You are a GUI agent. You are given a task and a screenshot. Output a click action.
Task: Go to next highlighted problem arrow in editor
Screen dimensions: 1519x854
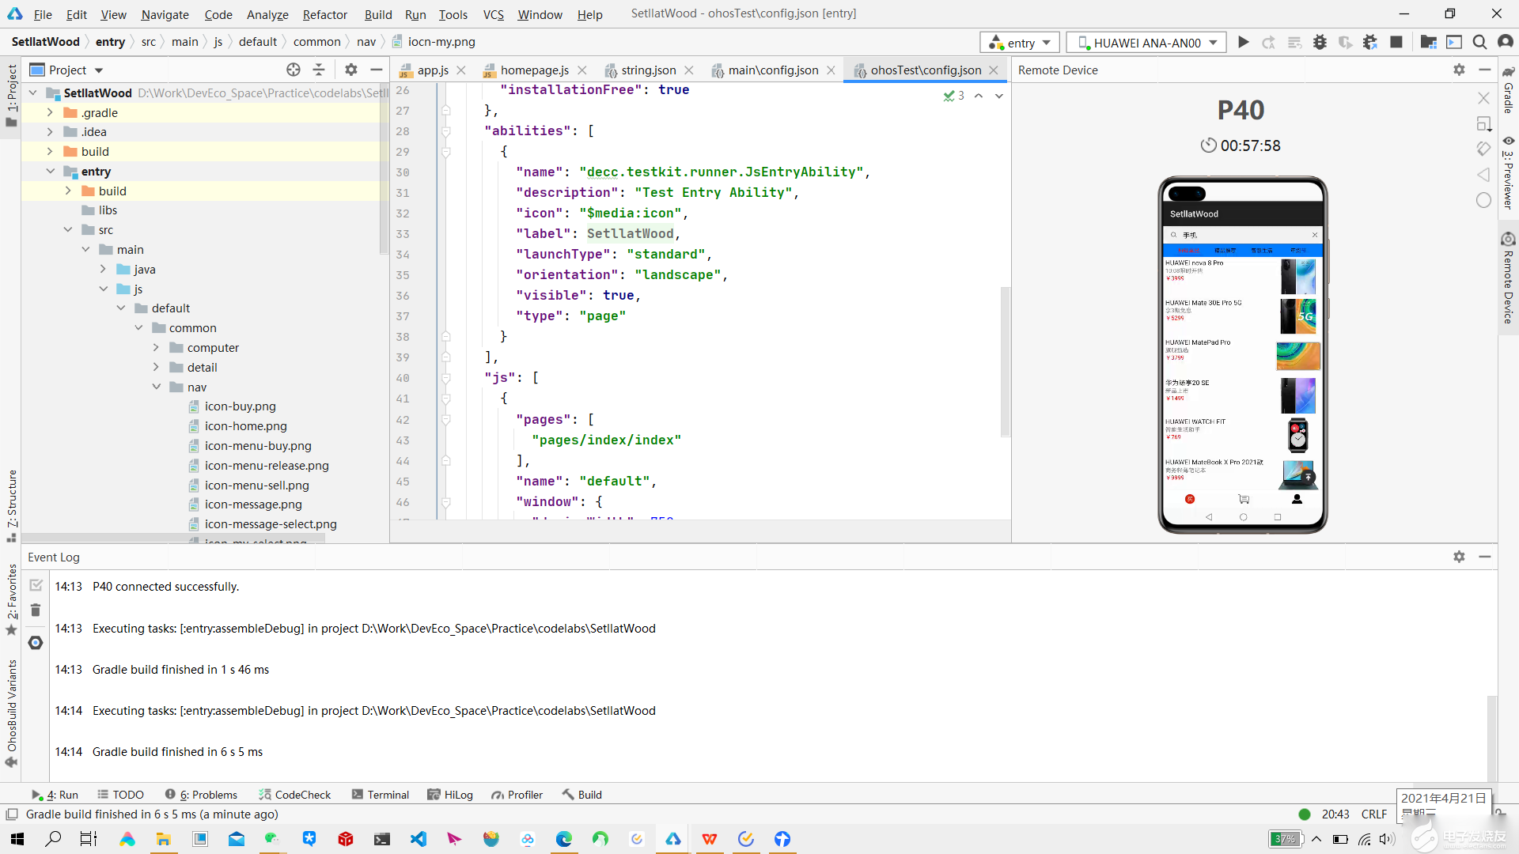coord(999,96)
